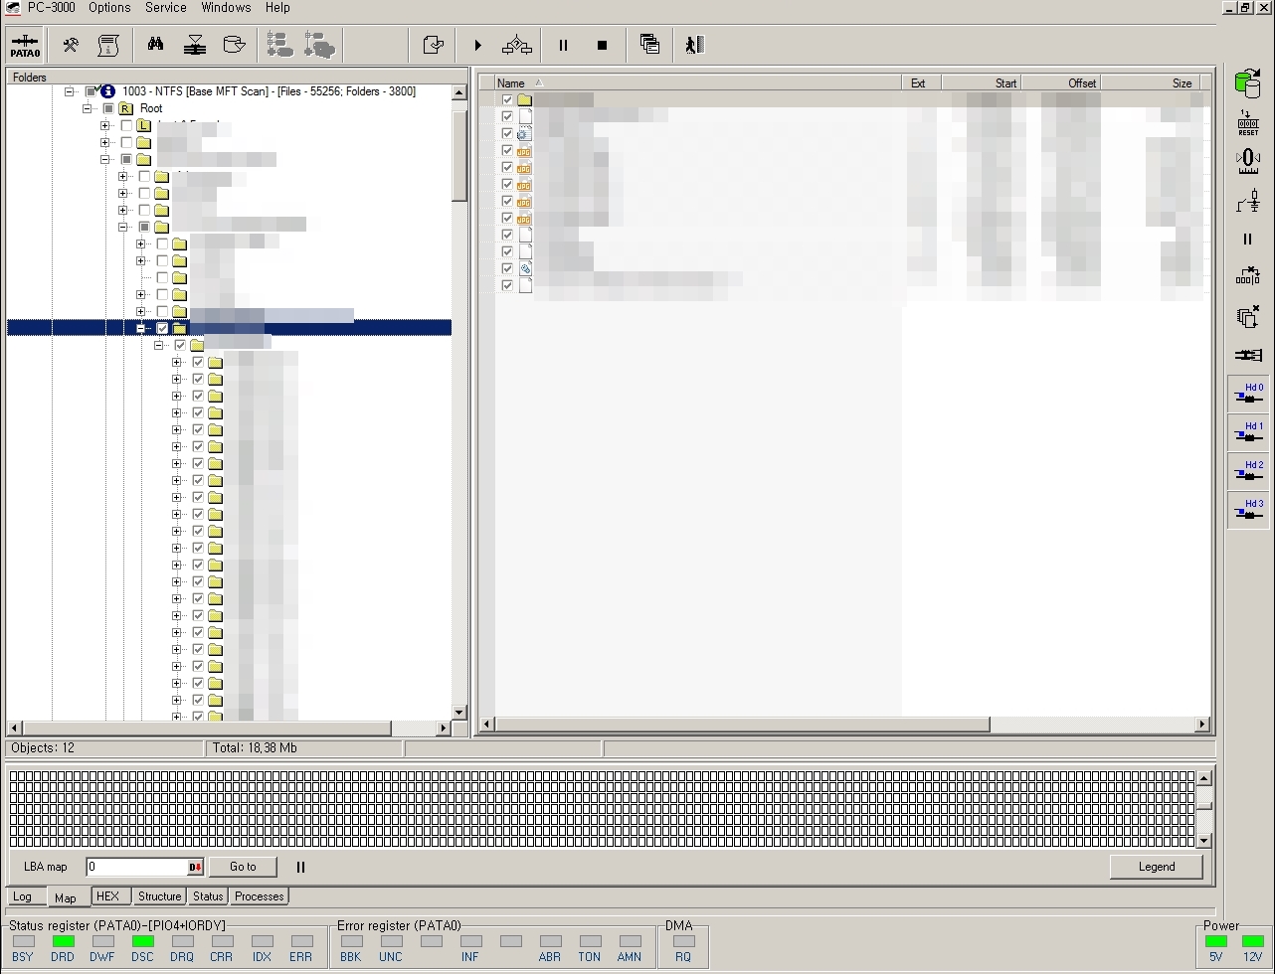The image size is (1275, 974).
Task: Click the Size column header
Action: click(x=1150, y=82)
